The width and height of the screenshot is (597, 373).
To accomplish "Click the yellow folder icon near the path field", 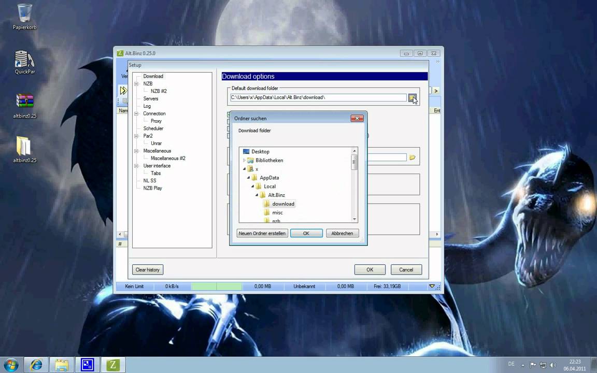I will 412,157.
